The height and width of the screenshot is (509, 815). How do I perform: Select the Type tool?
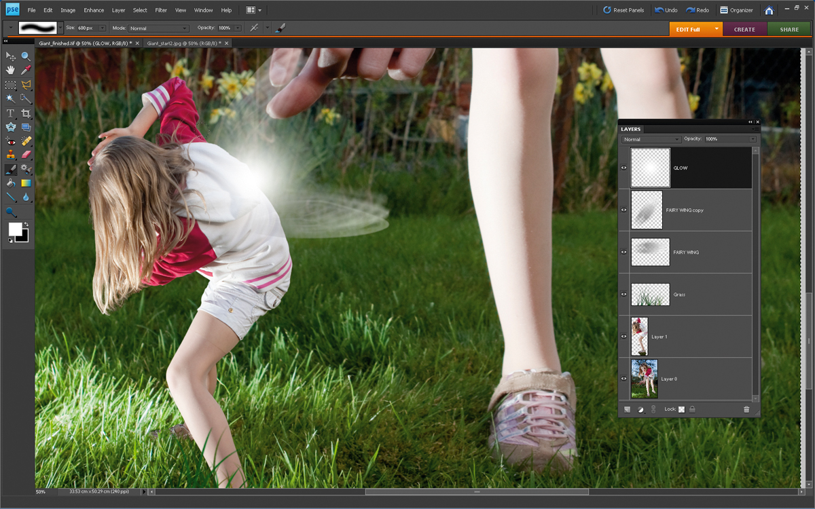point(10,113)
